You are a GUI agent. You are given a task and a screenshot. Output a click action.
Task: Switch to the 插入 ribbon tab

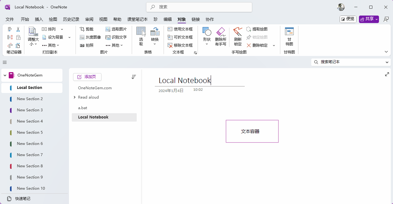(x=39, y=19)
